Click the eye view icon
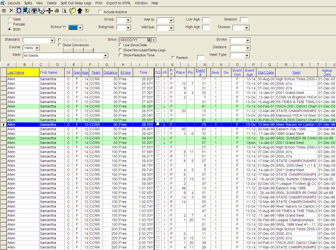The width and height of the screenshot is (336, 250). tap(34, 11)
